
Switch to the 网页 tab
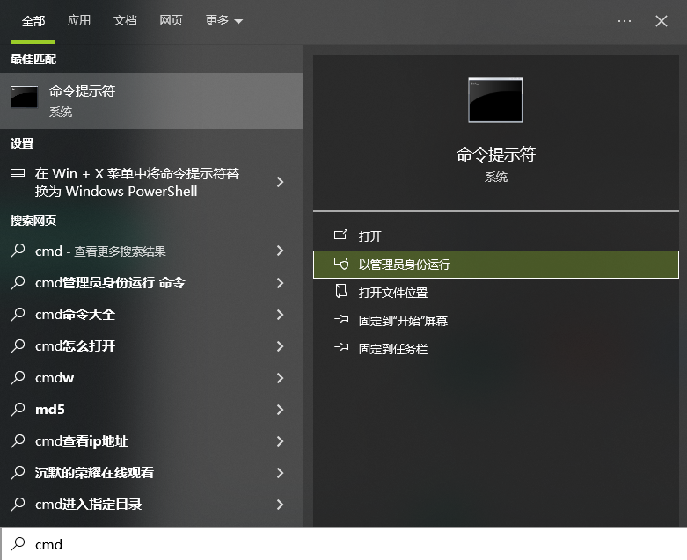tap(171, 20)
